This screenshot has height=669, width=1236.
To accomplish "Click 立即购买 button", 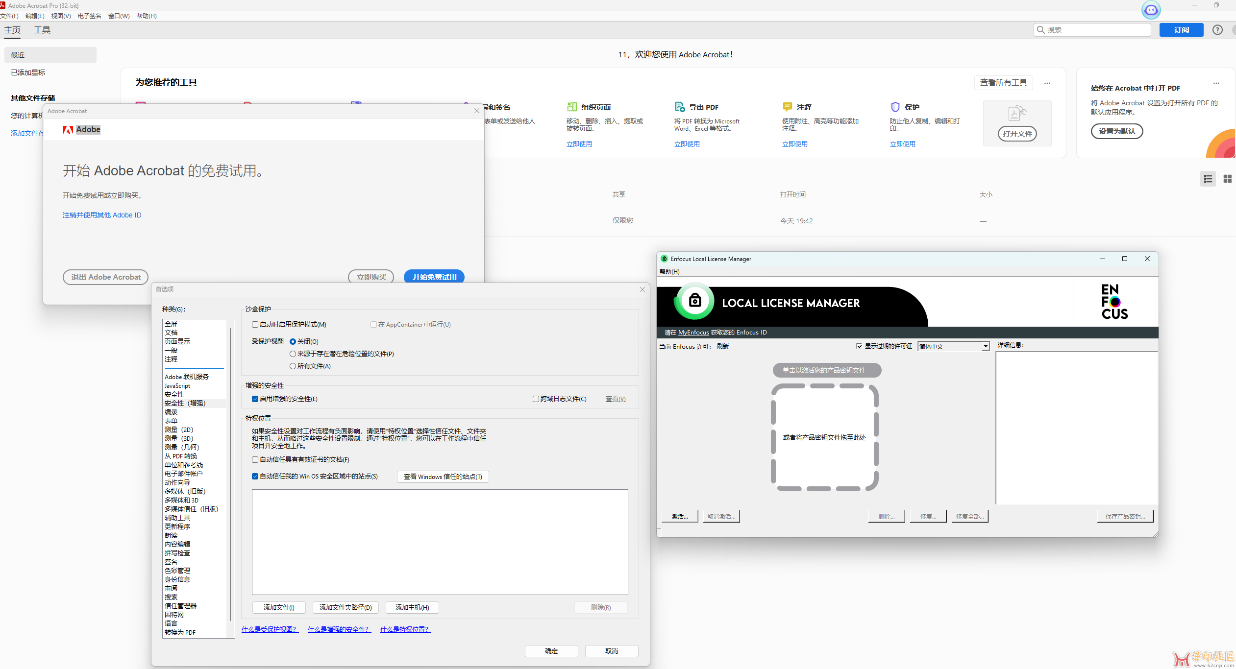I will tap(371, 277).
